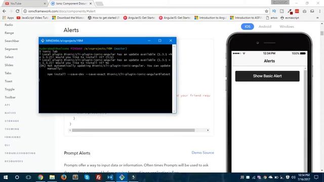Open Google Chrome from the taskbar

click(40, 177)
